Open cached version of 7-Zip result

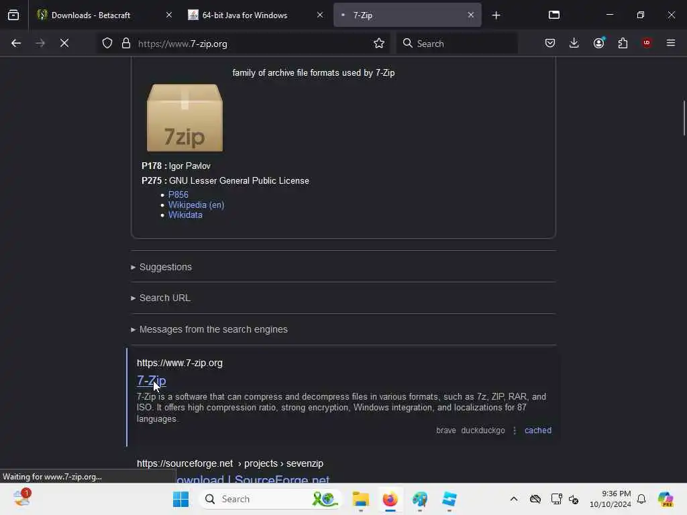point(538,431)
